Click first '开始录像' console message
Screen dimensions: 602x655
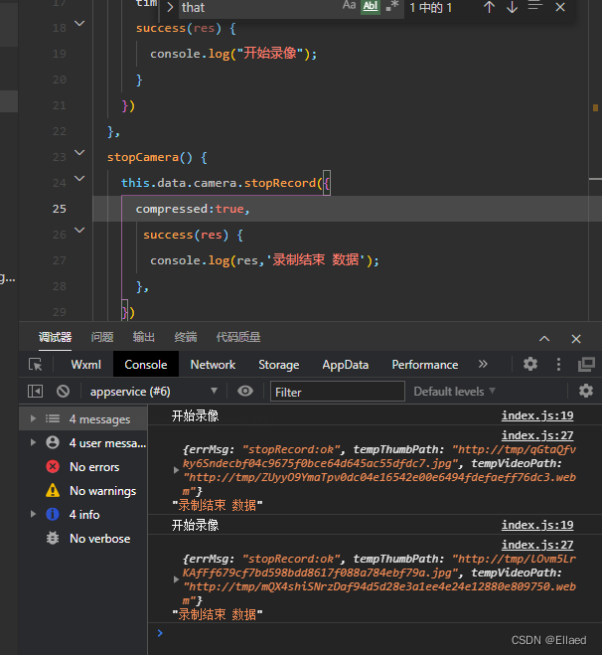click(x=195, y=415)
